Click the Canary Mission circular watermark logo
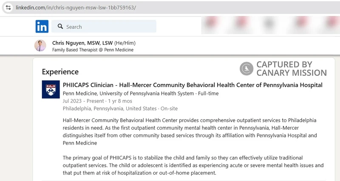 coord(246,69)
